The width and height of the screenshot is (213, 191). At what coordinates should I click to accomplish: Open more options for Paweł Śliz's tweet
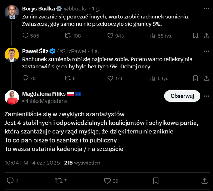[x=206, y=50]
